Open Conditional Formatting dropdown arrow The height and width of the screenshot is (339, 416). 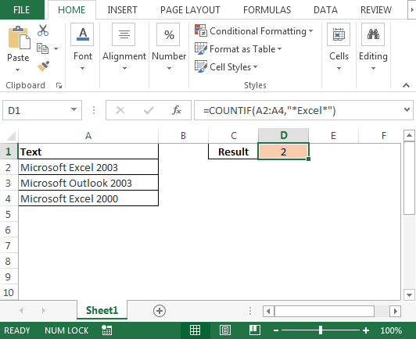[x=310, y=31]
